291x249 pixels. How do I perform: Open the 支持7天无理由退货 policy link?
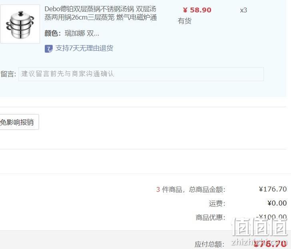click(84, 48)
